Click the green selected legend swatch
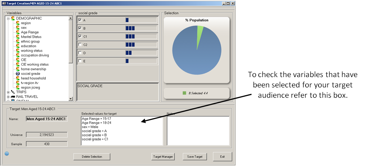This screenshot has width=369, height=166. [184, 93]
